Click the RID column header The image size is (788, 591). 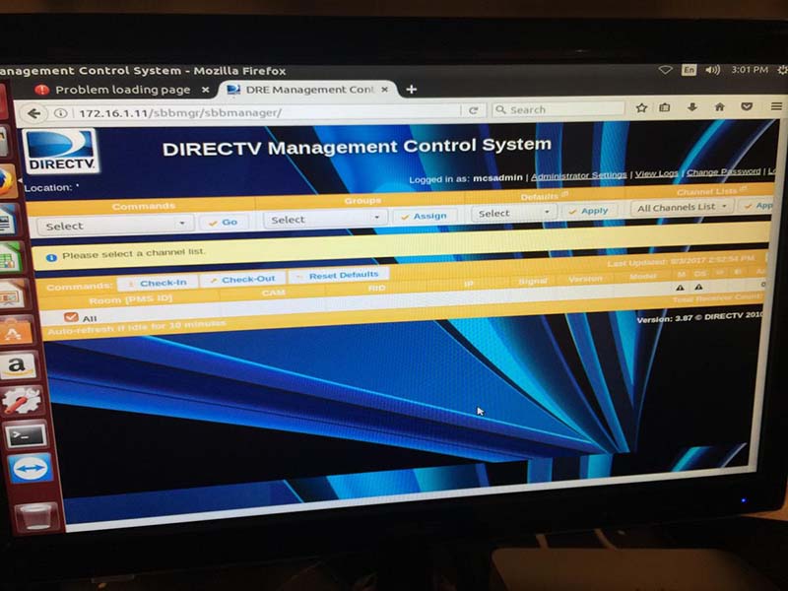pos(376,288)
